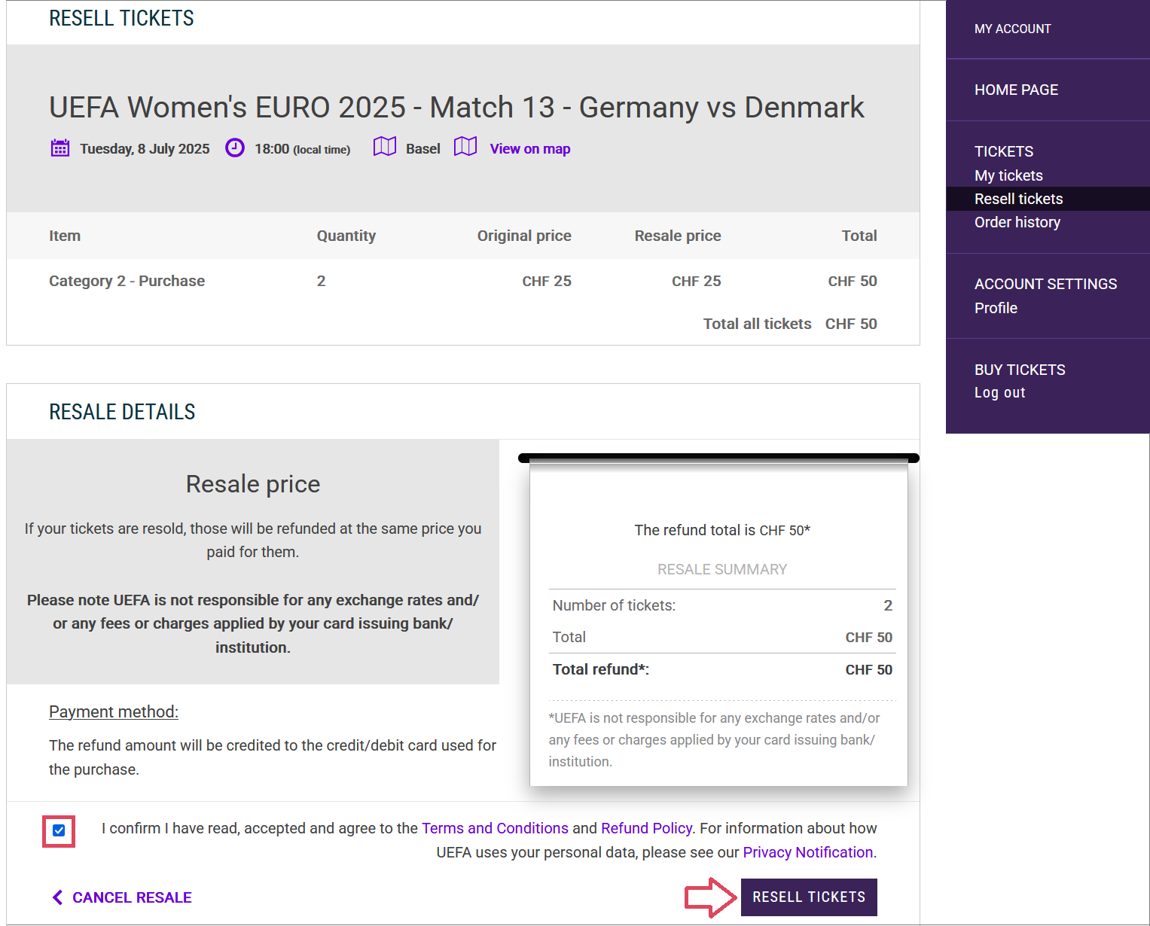Click the date Tuesday, 8 July 2025

tap(145, 149)
